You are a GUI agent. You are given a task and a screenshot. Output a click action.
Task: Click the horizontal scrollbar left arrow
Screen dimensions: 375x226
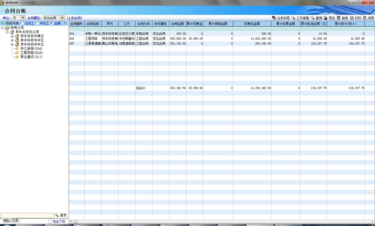(x=71, y=221)
